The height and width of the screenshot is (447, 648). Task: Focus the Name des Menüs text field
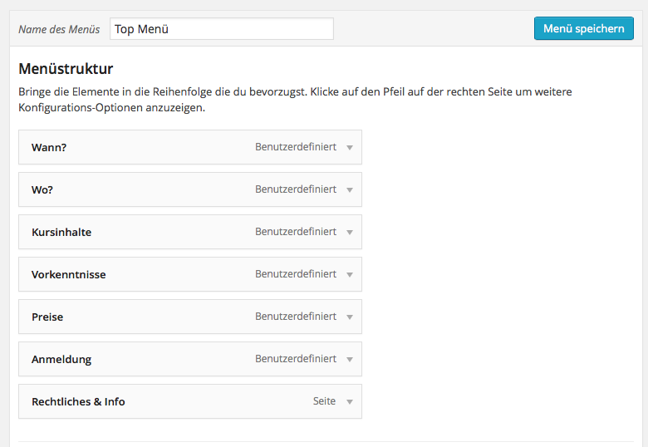pos(221,29)
